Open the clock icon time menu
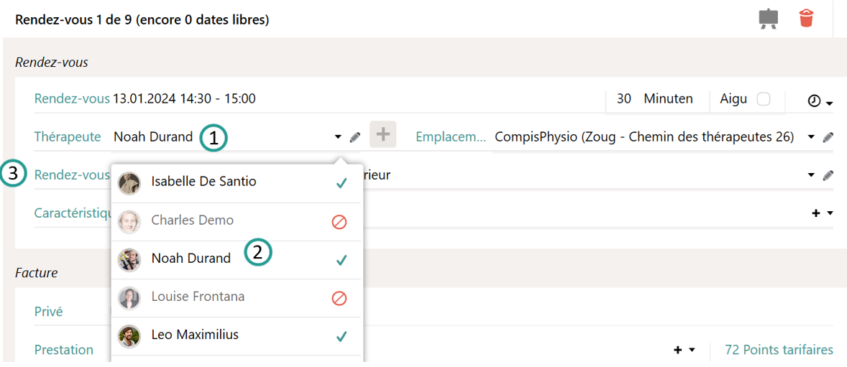The width and height of the screenshot is (847, 367). pyautogui.click(x=819, y=102)
